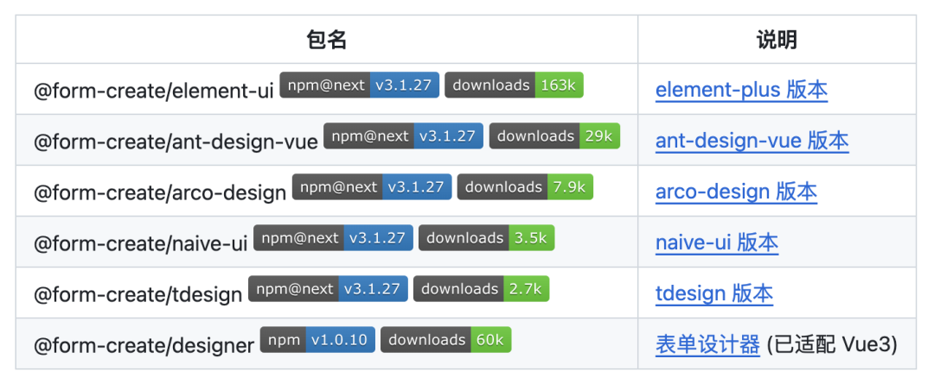Viewport: 934px width, 384px height.
Task: Select @form-create/designer package name text
Action: click(144, 345)
